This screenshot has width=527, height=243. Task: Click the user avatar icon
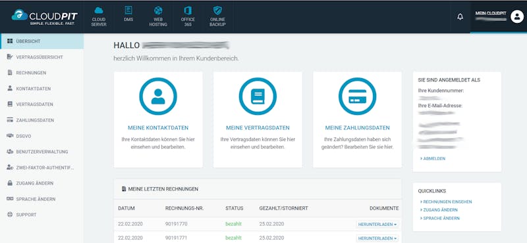517,16
